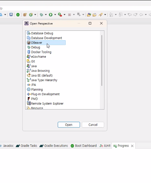Image resolution: width=151 pixels, height=183 pixels.
Task: Click the Search flashlight toolbar icon
Action: 101,15
